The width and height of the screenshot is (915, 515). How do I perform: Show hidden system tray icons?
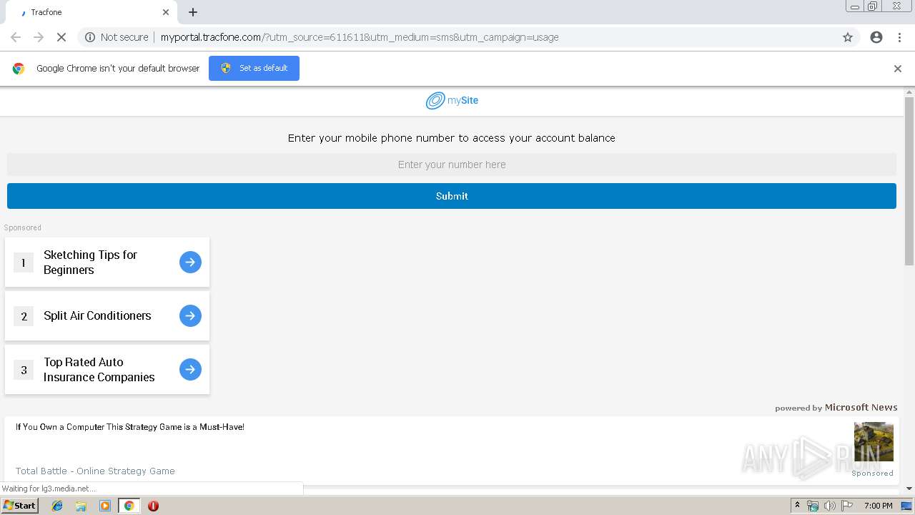coord(797,506)
